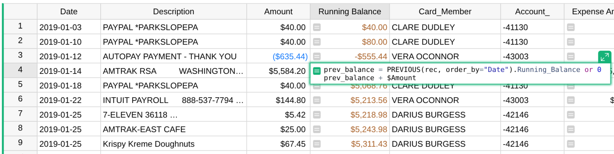This screenshot has height=154, width=614.
Task: Click the 2019-01-12 date cell
Action: click(x=69, y=56)
